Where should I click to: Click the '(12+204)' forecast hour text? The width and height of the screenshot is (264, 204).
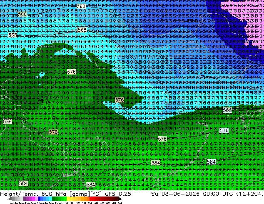coord(250,194)
